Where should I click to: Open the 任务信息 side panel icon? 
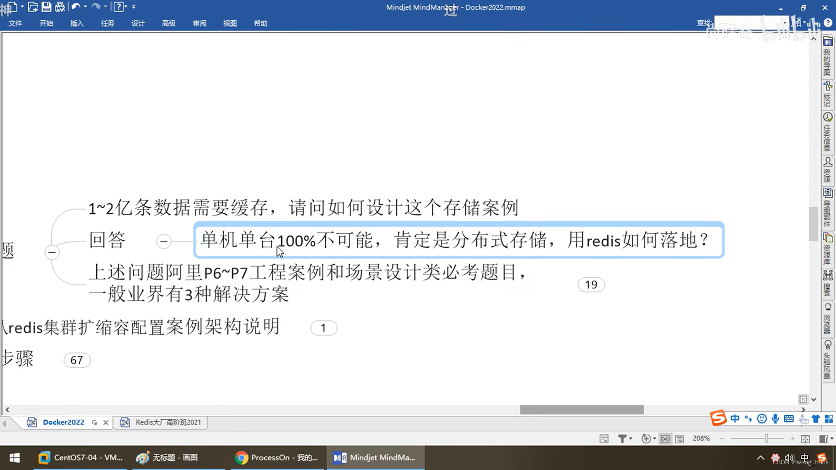827,117
